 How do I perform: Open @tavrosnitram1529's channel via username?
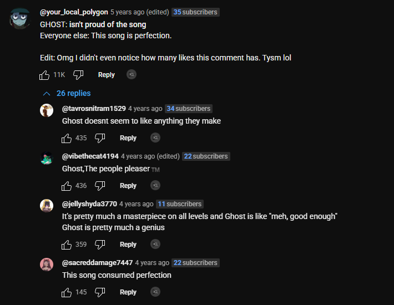click(94, 109)
